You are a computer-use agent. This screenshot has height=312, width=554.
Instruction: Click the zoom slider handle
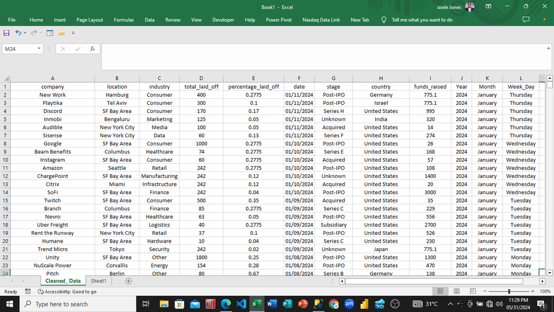point(509,291)
